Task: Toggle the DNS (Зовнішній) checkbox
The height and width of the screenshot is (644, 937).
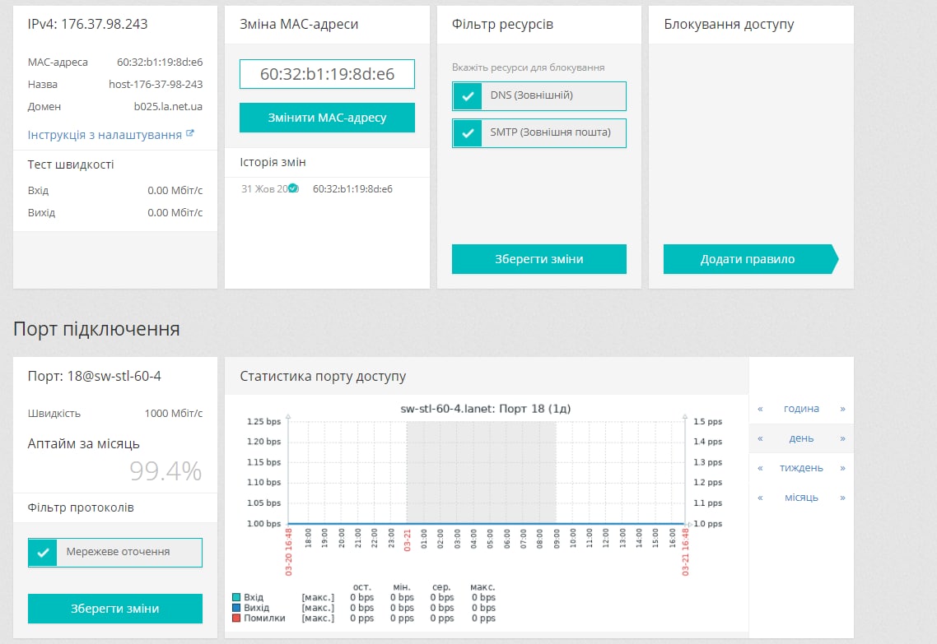Action: [468, 95]
